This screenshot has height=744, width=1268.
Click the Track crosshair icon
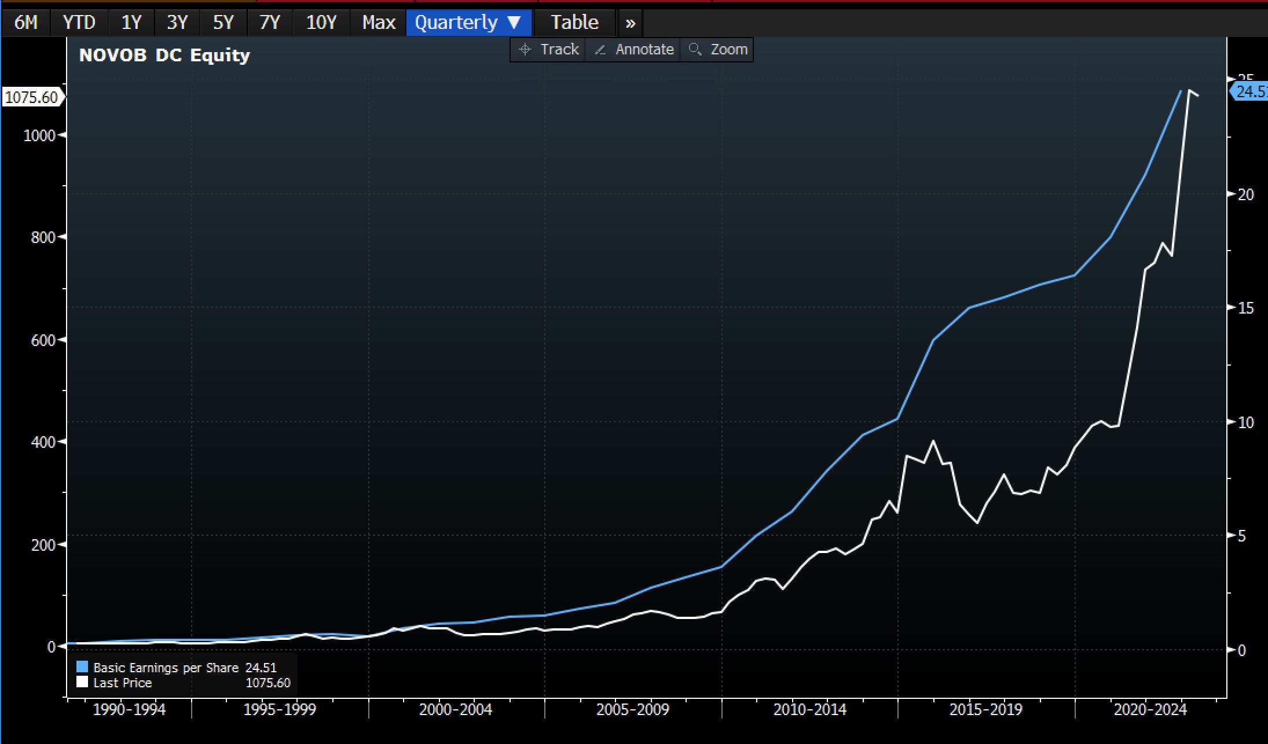(525, 50)
